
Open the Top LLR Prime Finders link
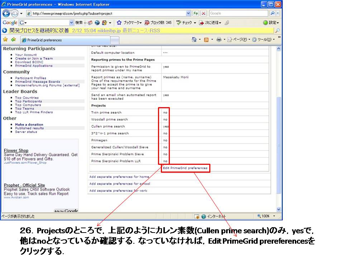pos(34,112)
